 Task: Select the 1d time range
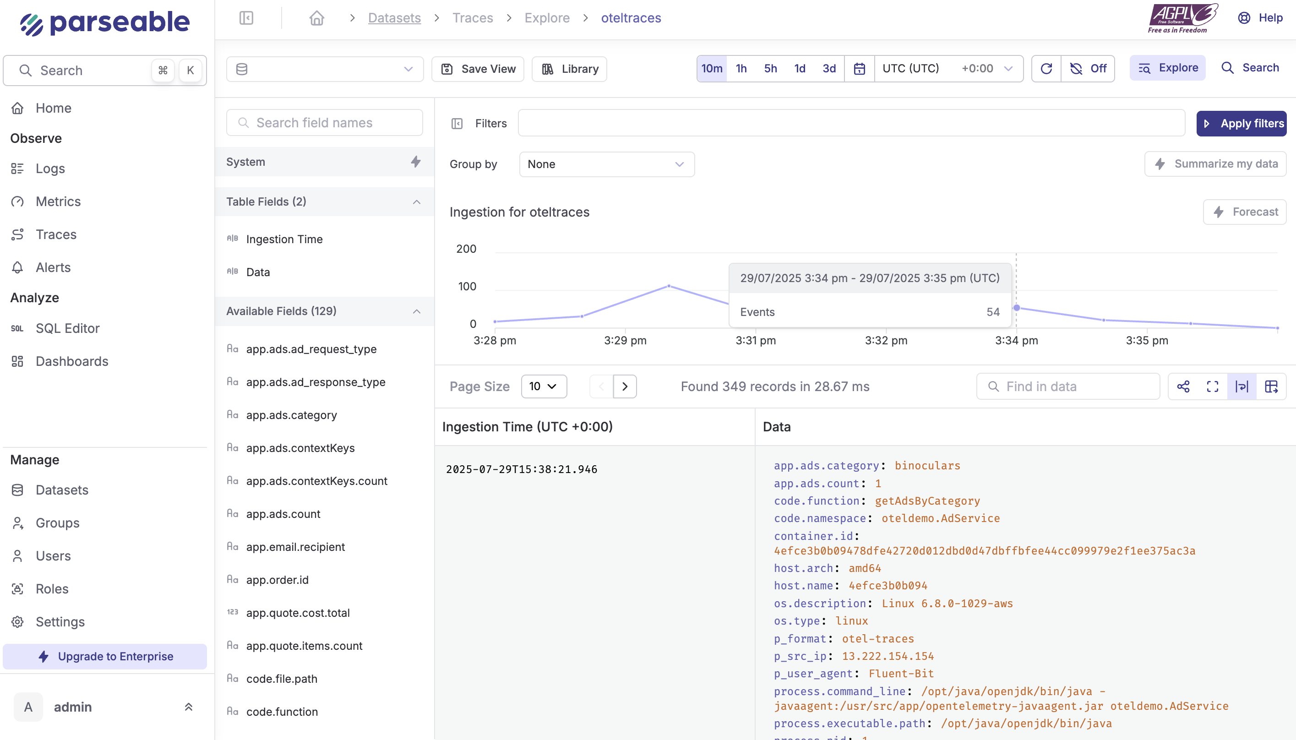[800, 69]
